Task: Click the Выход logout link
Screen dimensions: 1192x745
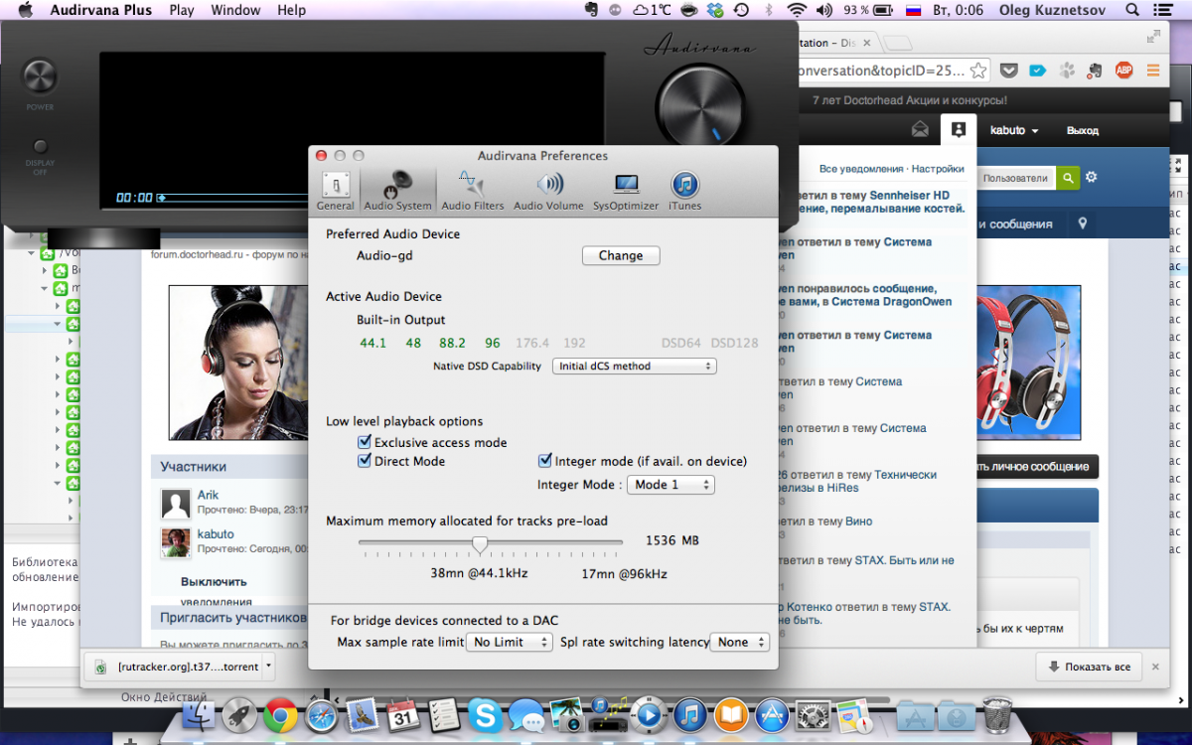Action: point(1083,130)
